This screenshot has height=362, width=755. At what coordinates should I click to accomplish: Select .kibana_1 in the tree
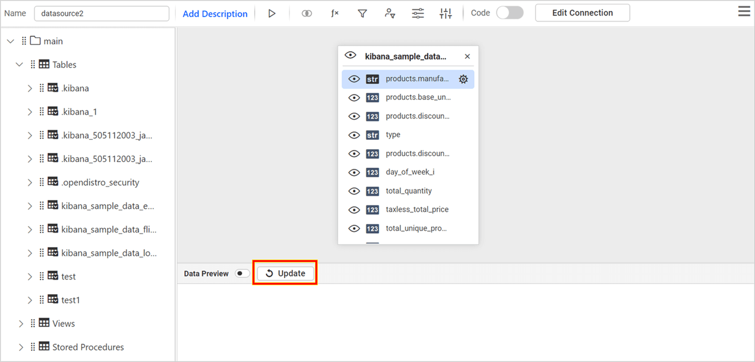coord(79,112)
